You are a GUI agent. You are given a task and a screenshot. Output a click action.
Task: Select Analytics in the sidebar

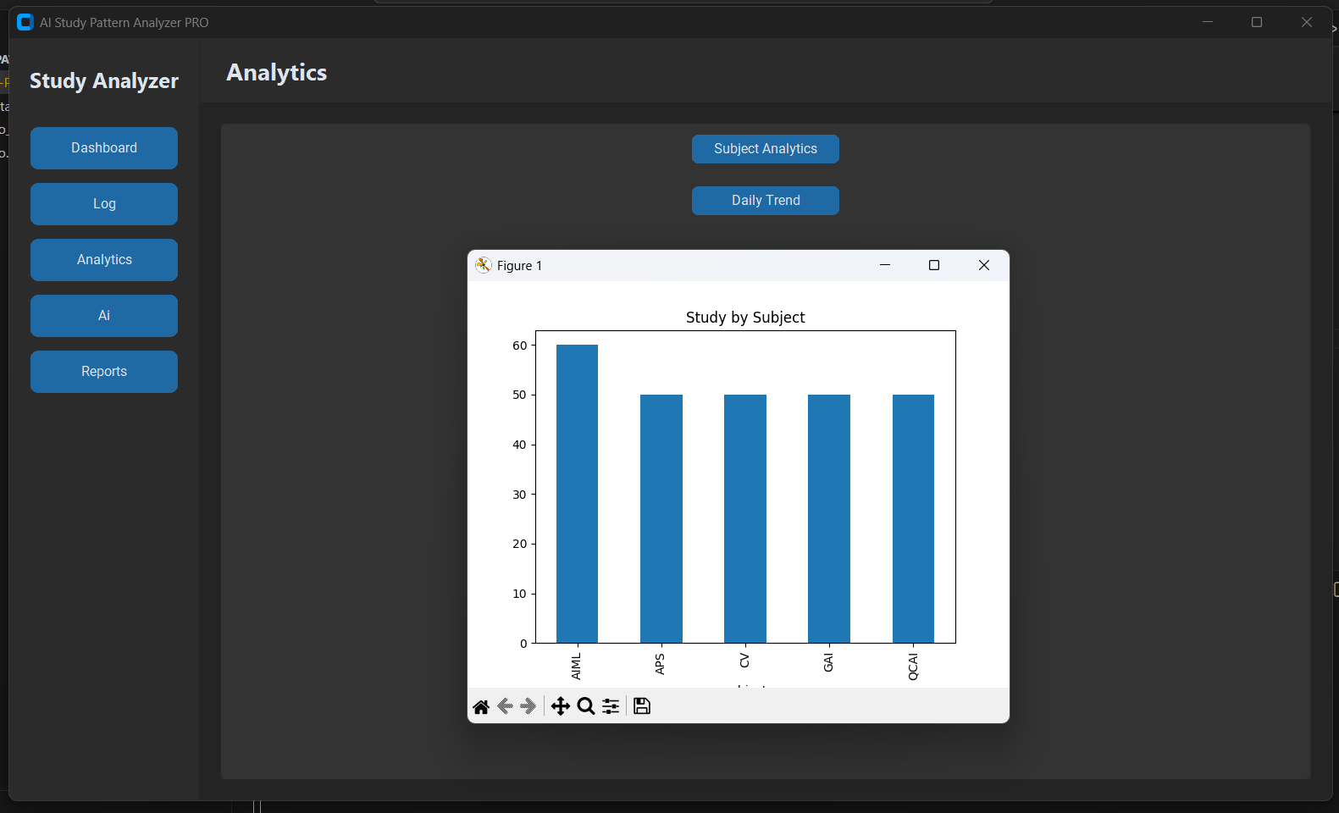tap(104, 260)
